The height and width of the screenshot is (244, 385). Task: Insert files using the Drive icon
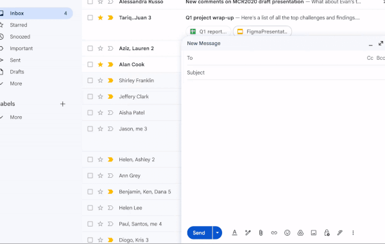[x=300, y=232]
